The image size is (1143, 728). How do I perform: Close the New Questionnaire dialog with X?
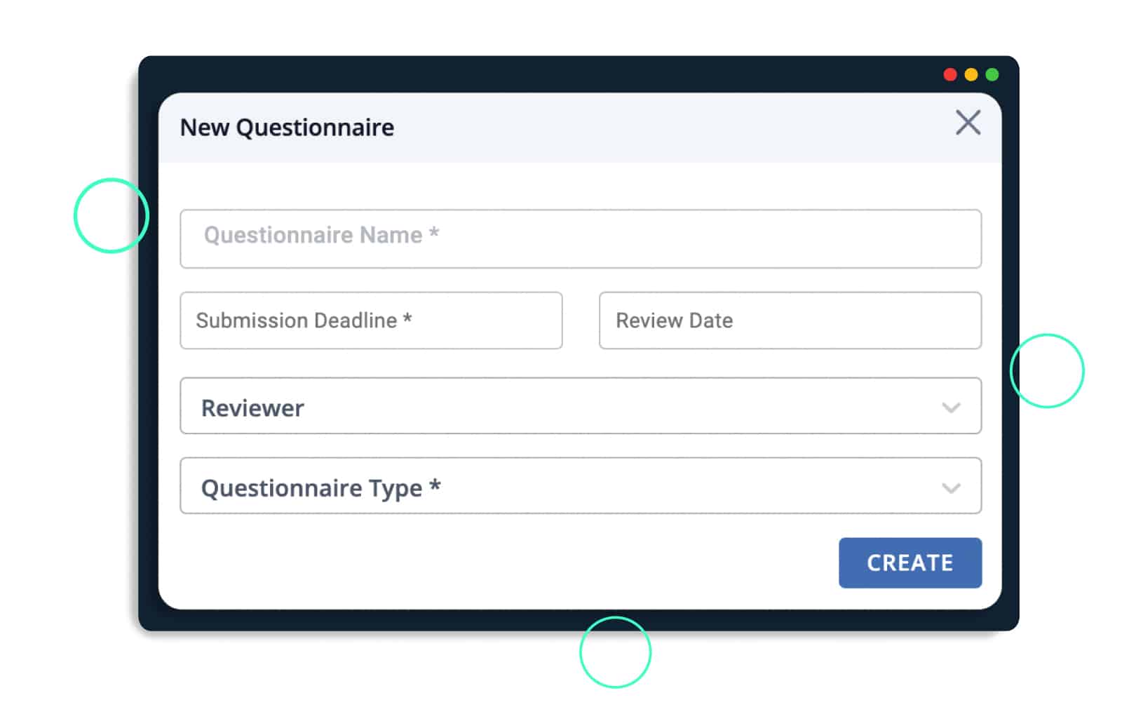tap(968, 123)
